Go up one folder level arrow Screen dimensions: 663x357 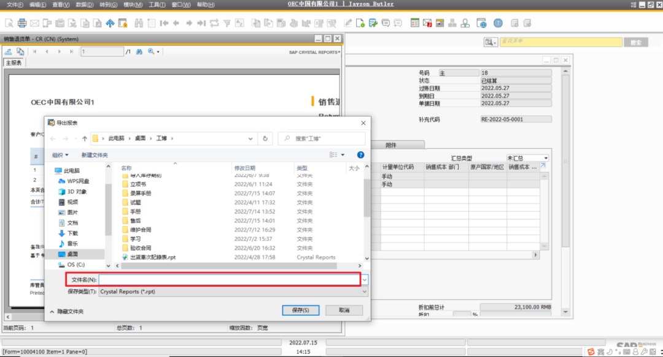tap(85, 138)
